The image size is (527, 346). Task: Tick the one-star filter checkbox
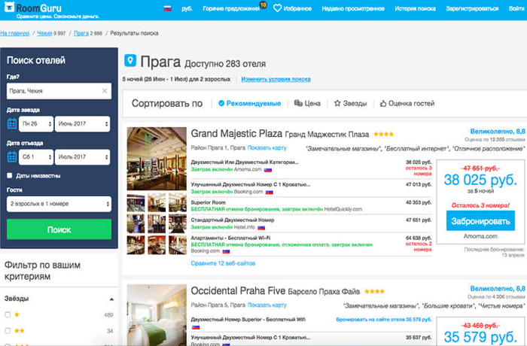8,314
